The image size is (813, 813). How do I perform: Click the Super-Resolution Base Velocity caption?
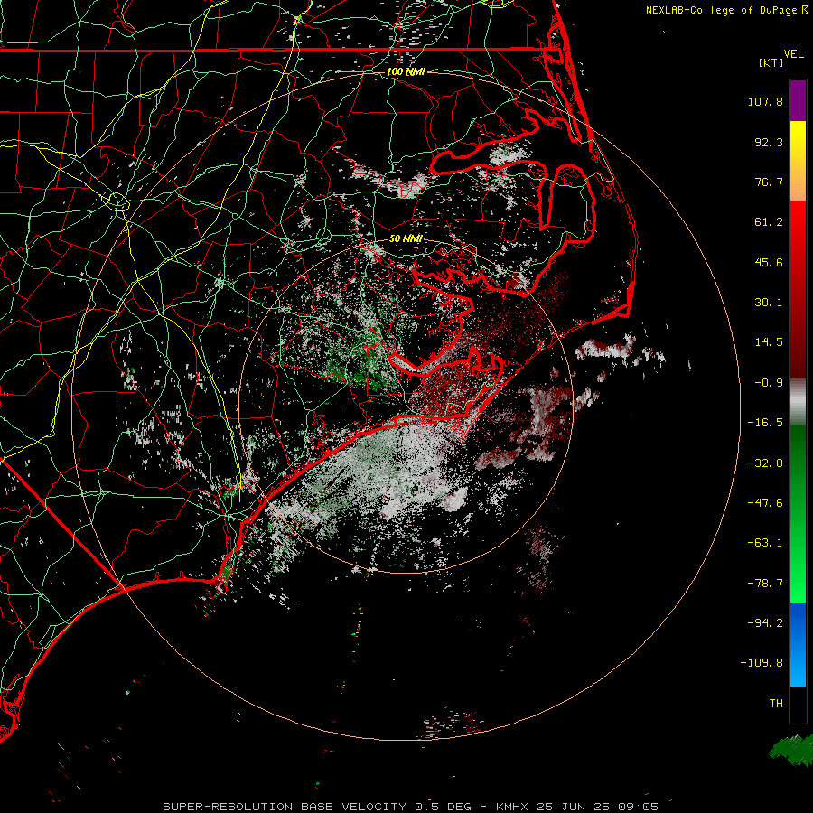tap(411, 807)
